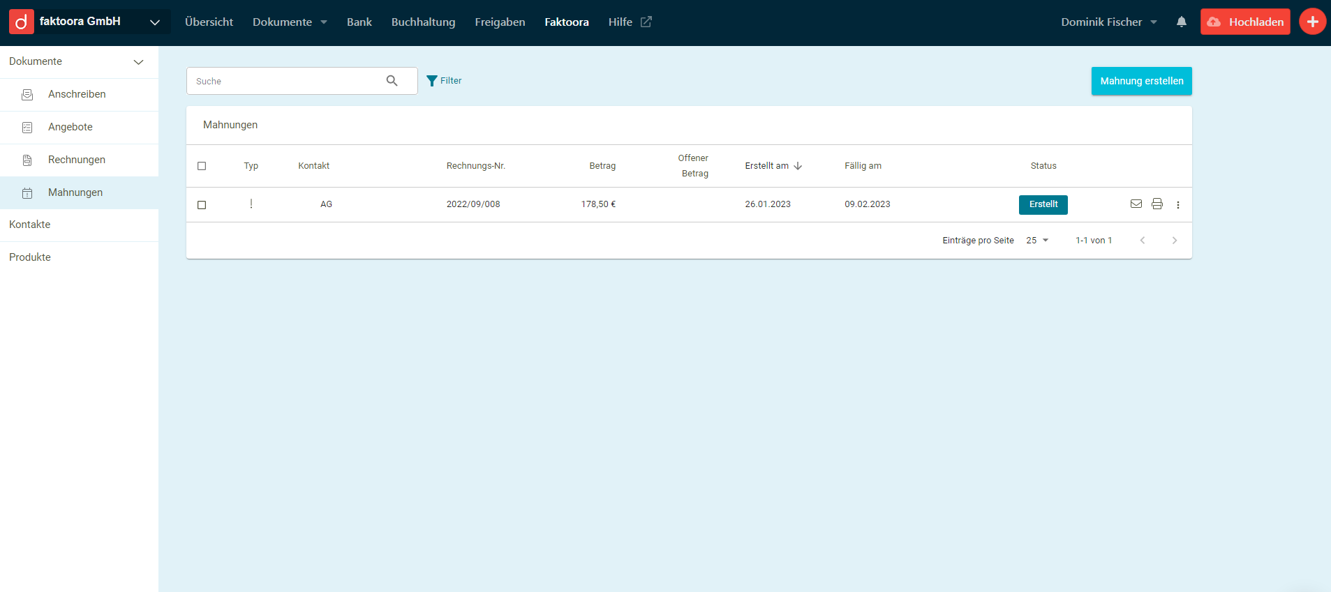The height and width of the screenshot is (592, 1331).
Task: Open the Buchhaltung menu item
Action: 423,22
